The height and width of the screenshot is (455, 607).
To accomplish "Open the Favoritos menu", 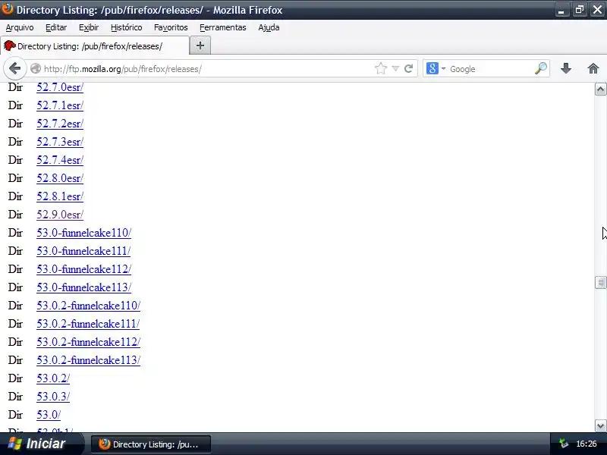I will click(x=171, y=27).
